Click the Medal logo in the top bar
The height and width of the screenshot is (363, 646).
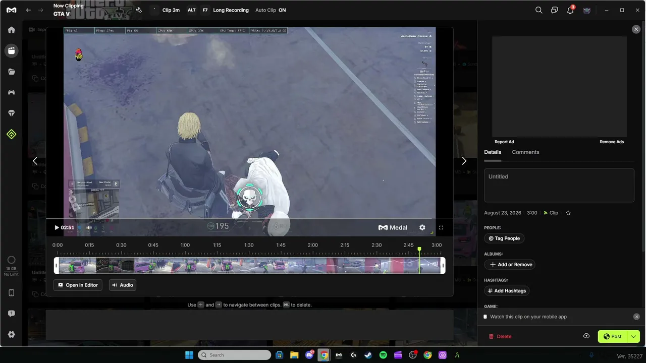pos(11,10)
